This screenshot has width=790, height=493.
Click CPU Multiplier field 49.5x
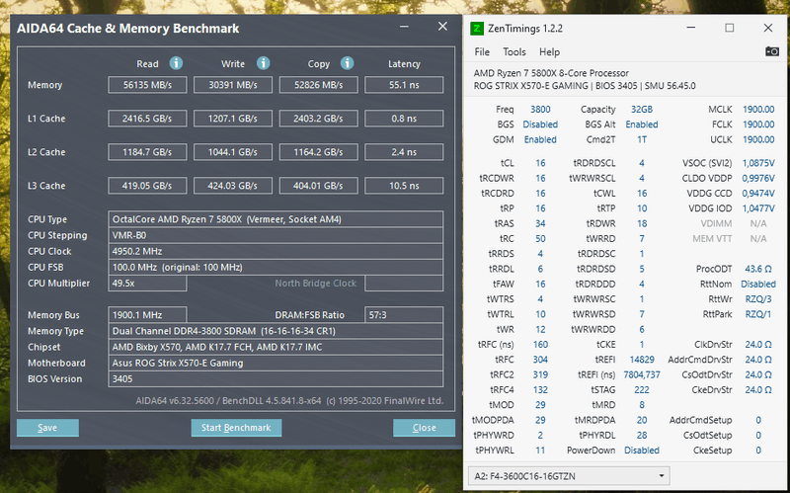[147, 284]
